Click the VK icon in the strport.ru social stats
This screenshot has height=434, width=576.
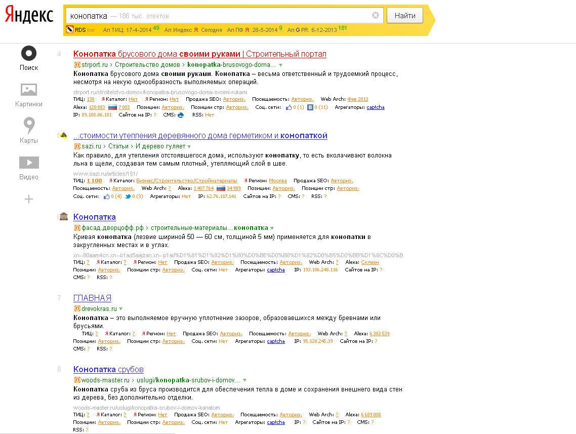point(311,107)
